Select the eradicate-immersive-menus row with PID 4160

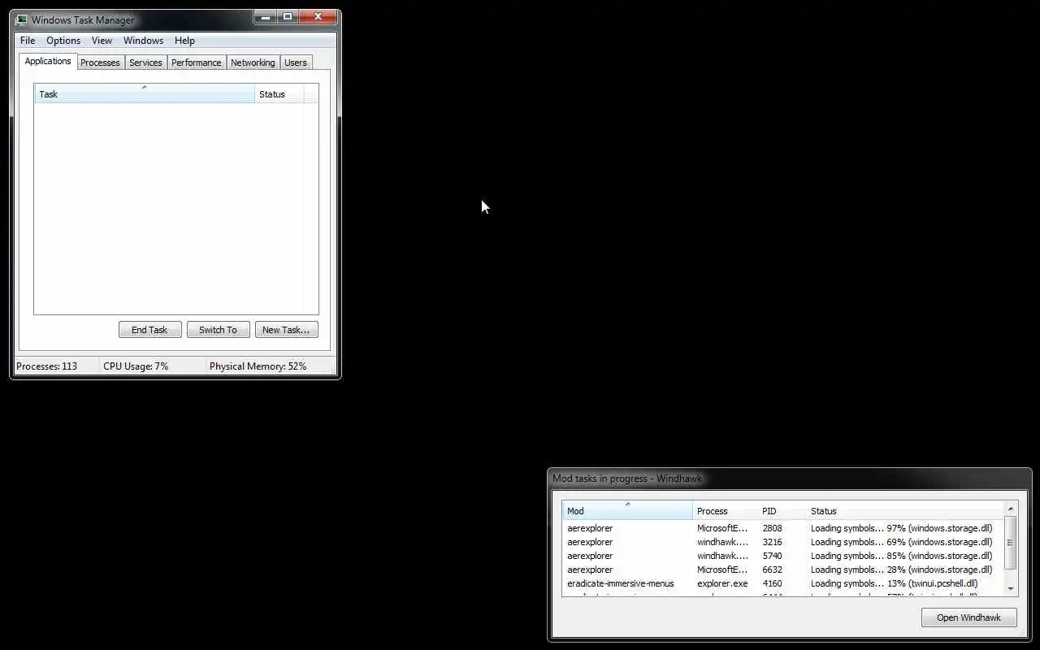tap(783, 583)
